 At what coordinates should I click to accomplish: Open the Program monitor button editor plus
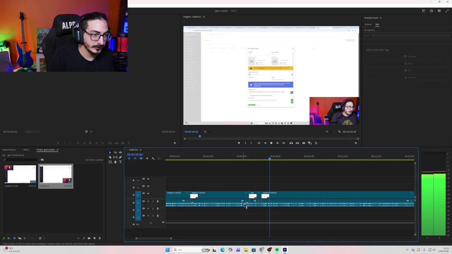pyautogui.click(x=356, y=143)
